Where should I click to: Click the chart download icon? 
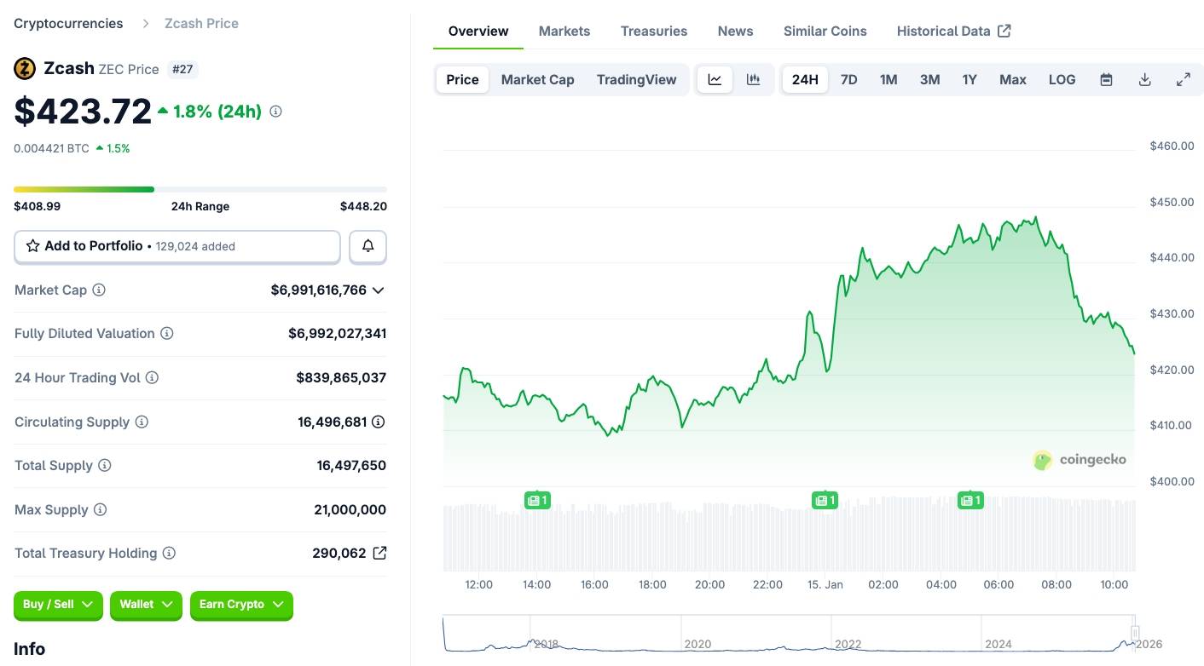(x=1145, y=79)
